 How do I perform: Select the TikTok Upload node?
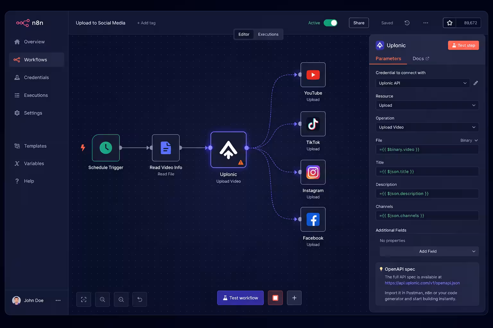[x=313, y=124]
